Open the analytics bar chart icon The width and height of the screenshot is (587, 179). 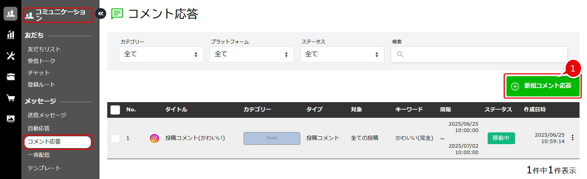(11, 35)
